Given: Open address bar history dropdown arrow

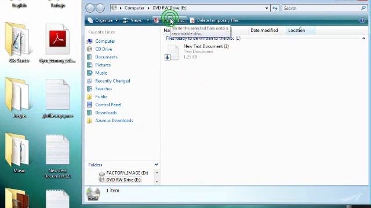Looking at the screenshot, I should coord(267,8).
